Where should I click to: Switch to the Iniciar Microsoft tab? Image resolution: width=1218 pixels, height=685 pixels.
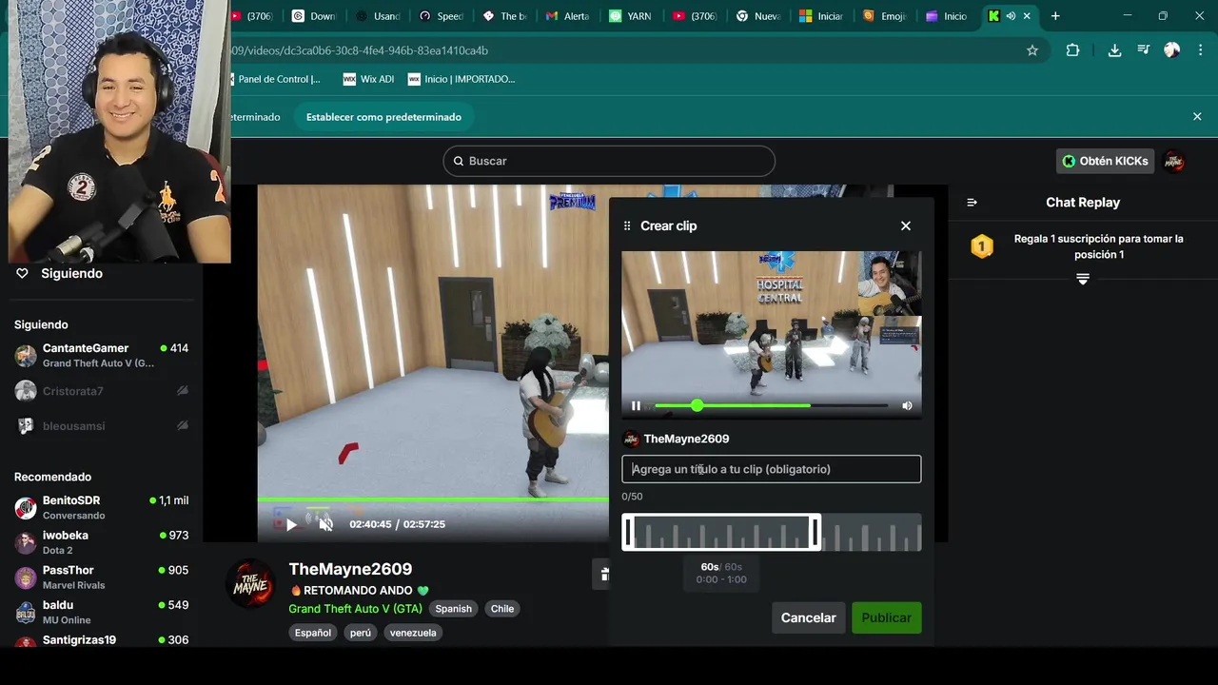click(820, 16)
